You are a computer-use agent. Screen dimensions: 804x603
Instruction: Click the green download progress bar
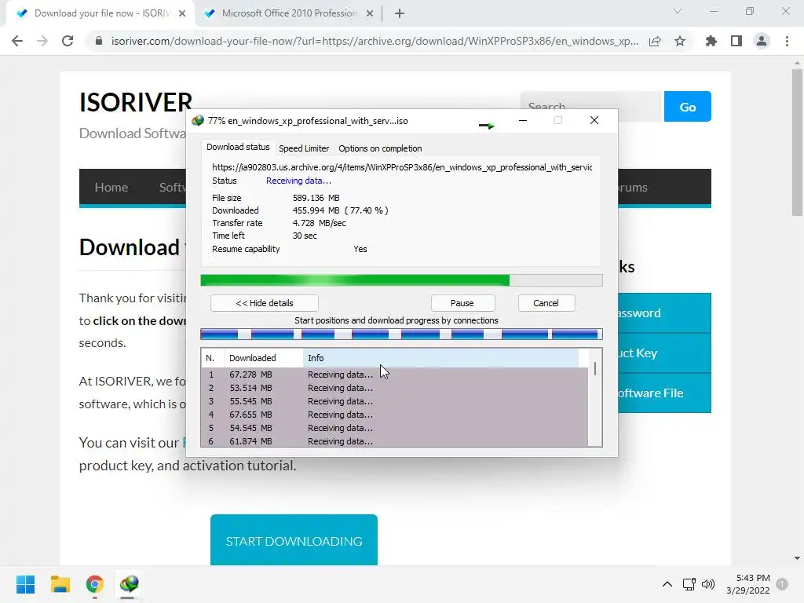tap(401, 280)
